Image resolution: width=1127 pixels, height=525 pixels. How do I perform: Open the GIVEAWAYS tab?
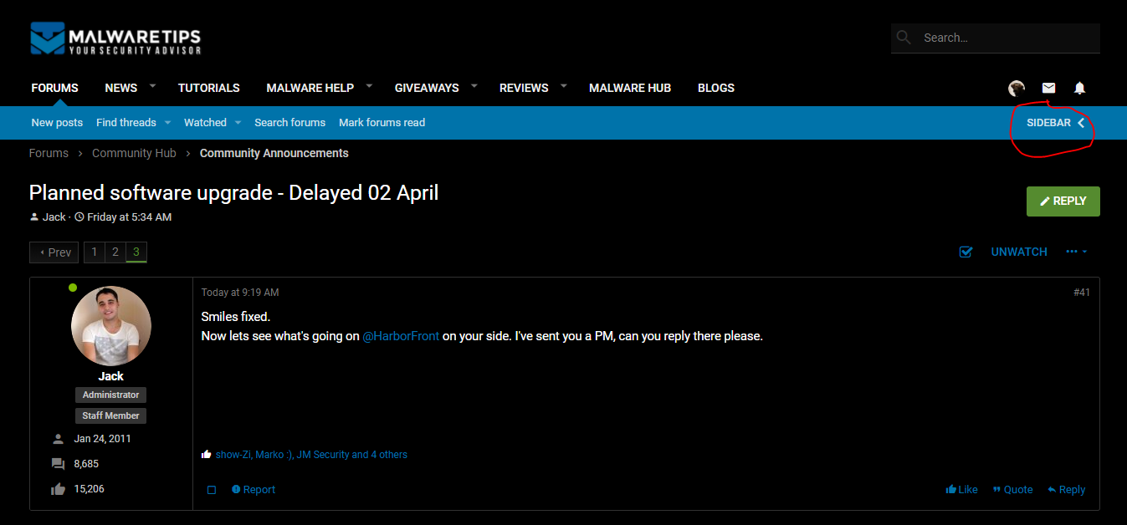coord(427,88)
